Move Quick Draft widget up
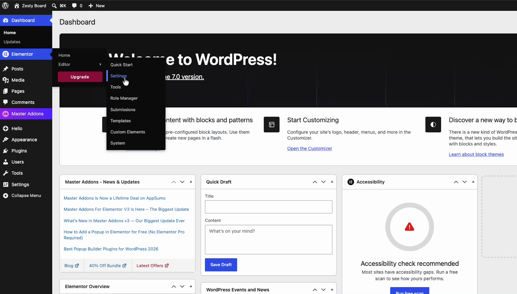The image size is (517, 294). (315, 182)
